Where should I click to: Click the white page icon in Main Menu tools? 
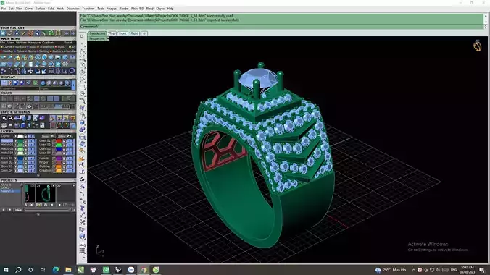click(30, 64)
